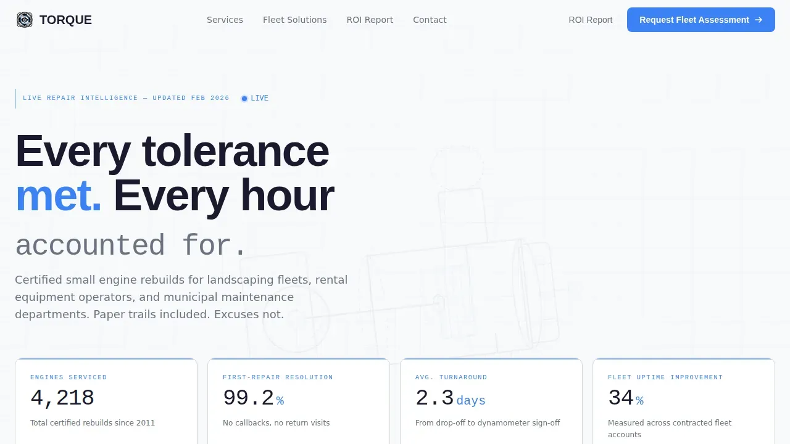Click 'No callbacks, no return visits' text
This screenshot has height=444, width=790.
point(276,423)
